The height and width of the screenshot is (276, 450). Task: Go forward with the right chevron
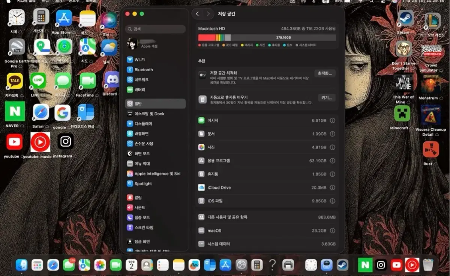coord(208,14)
